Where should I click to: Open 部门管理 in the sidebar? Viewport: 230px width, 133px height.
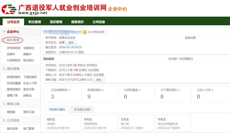(29, 129)
